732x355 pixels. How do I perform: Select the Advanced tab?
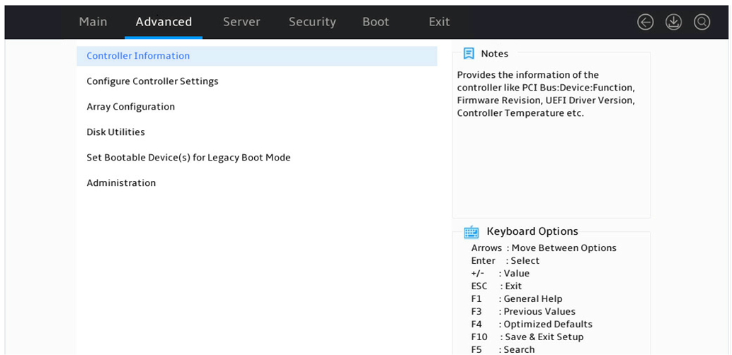click(164, 22)
